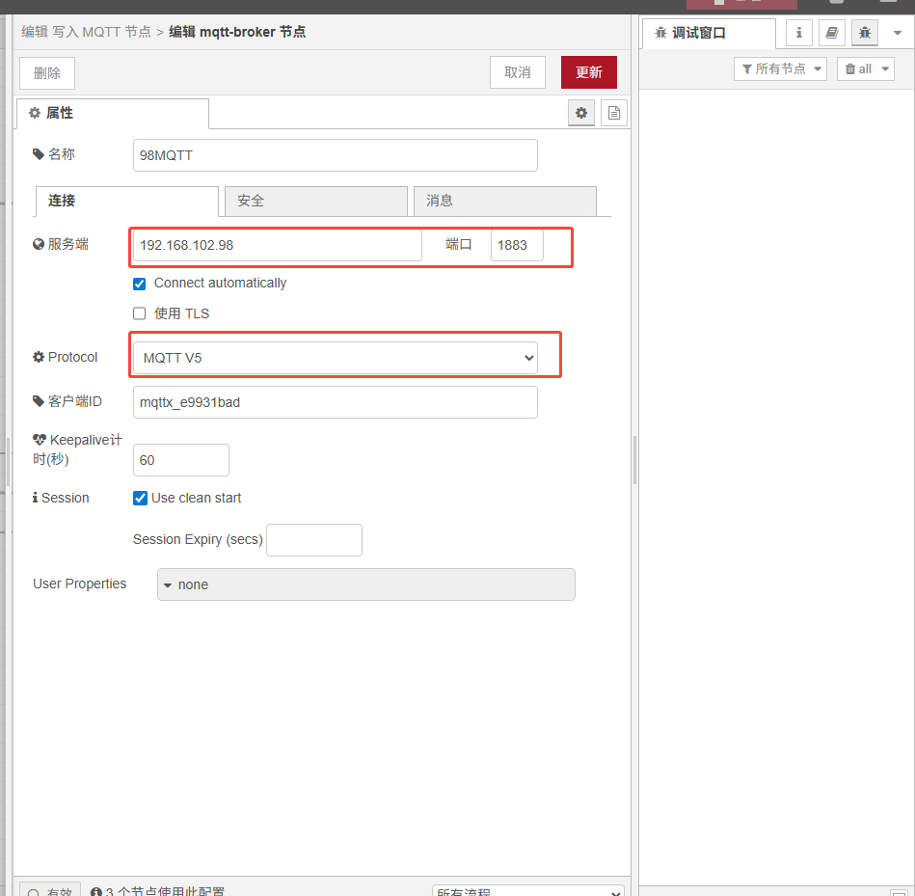Click the 删除 button
The height and width of the screenshot is (896, 915).
[46, 71]
